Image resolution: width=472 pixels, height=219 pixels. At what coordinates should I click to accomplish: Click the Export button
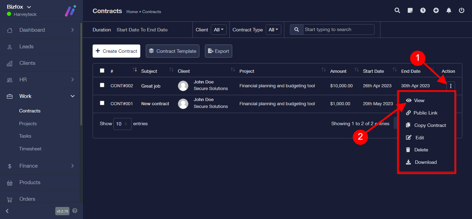(218, 51)
